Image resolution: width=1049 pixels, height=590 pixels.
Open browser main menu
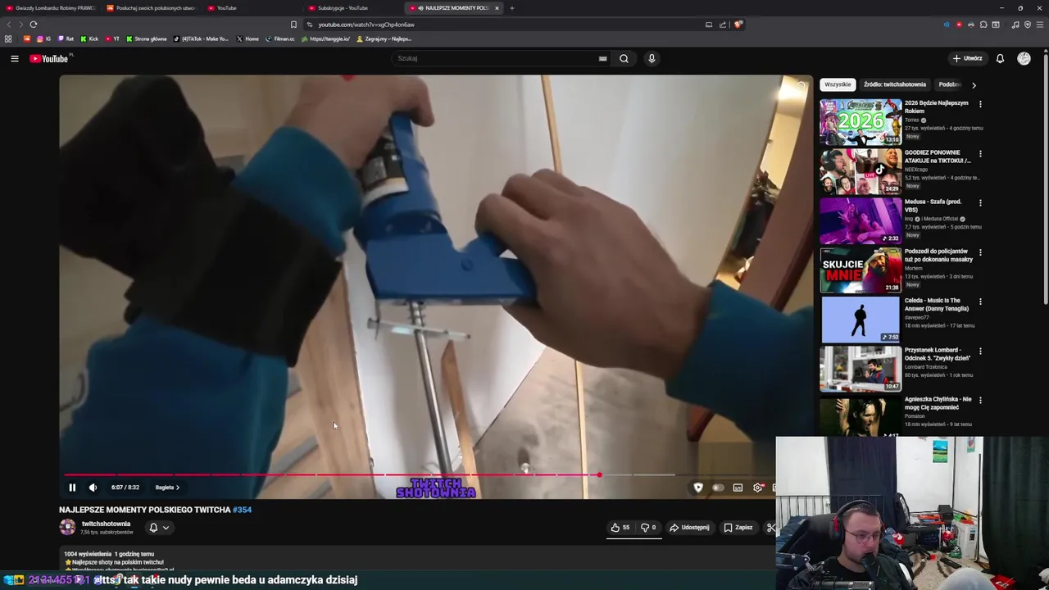point(1039,25)
